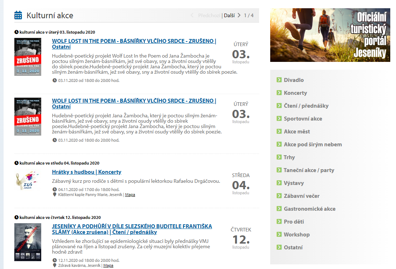The width and height of the screenshot is (396, 269).
Task: Click the Další pagination link
Action: 229,15
